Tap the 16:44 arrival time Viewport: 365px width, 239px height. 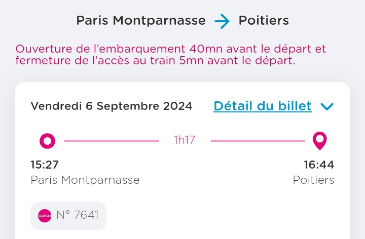[319, 165]
